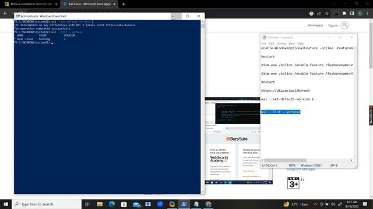This screenshot has width=373, height=209.
Task: Click the account avatar circle icon
Action: click(x=344, y=25)
